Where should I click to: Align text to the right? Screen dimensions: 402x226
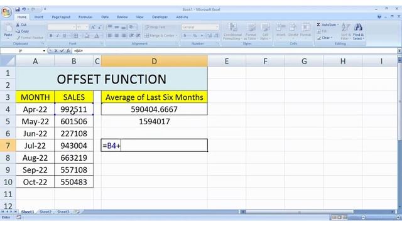[x=124, y=35]
